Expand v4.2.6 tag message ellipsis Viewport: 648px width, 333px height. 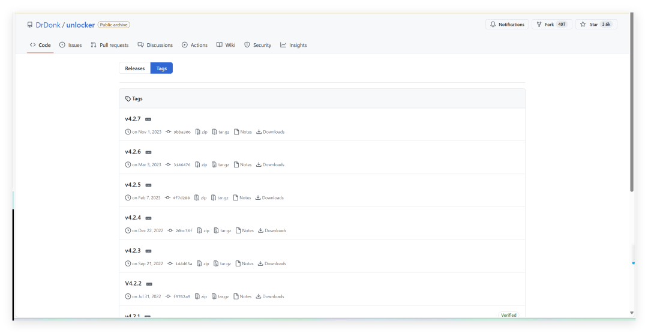[148, 152]
